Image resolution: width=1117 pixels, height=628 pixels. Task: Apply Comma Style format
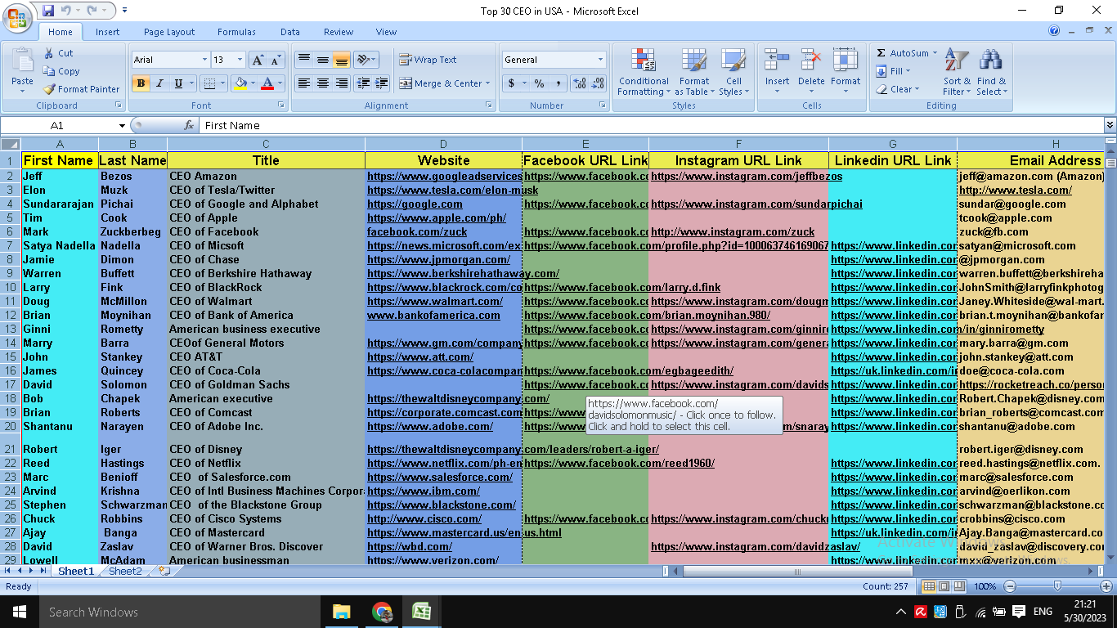(558, 83)
